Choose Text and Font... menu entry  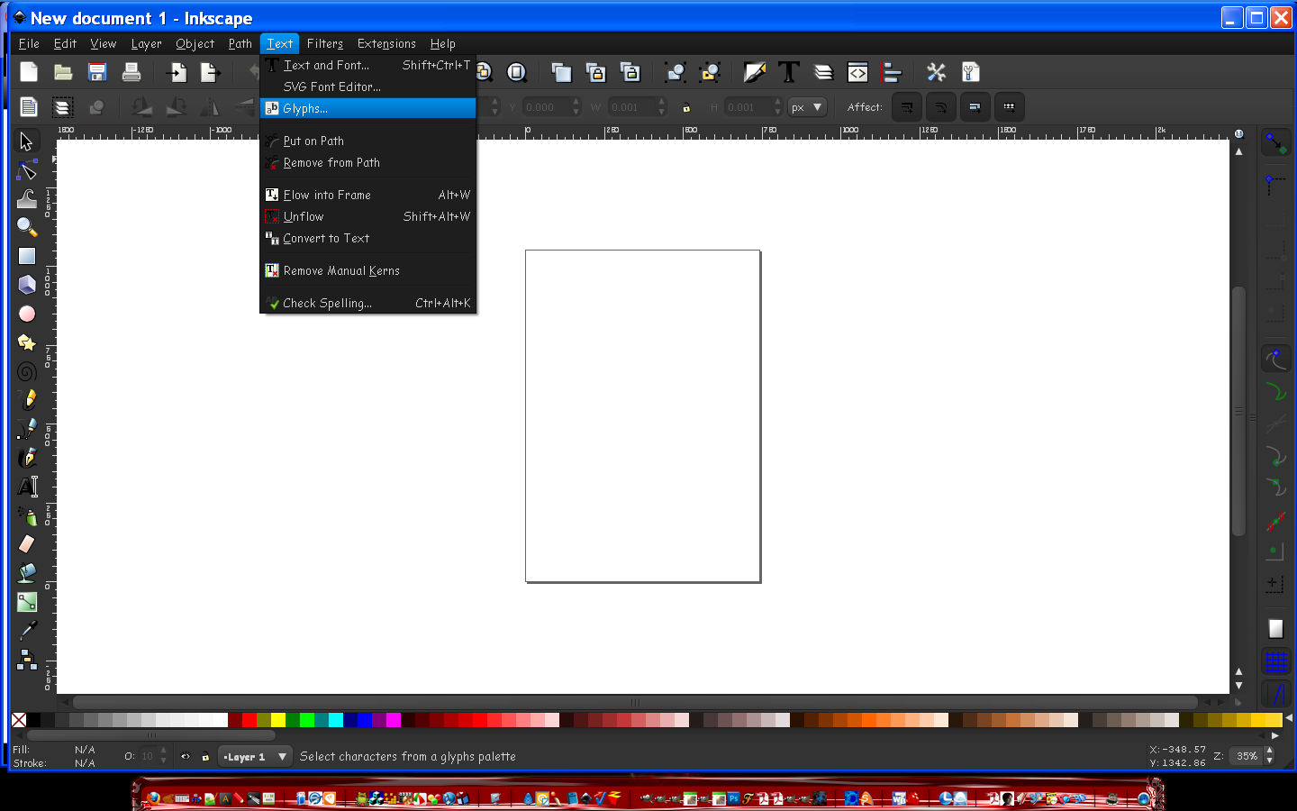368,65
